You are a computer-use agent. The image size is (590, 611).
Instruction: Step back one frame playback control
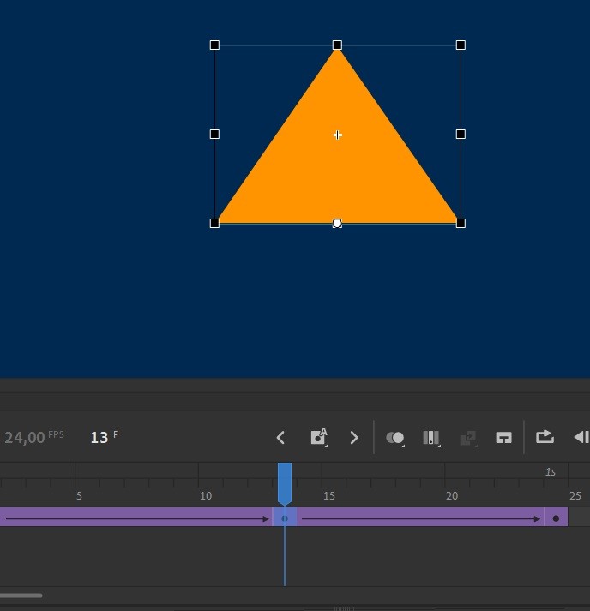pyautogui.click(x=581, y=437)
